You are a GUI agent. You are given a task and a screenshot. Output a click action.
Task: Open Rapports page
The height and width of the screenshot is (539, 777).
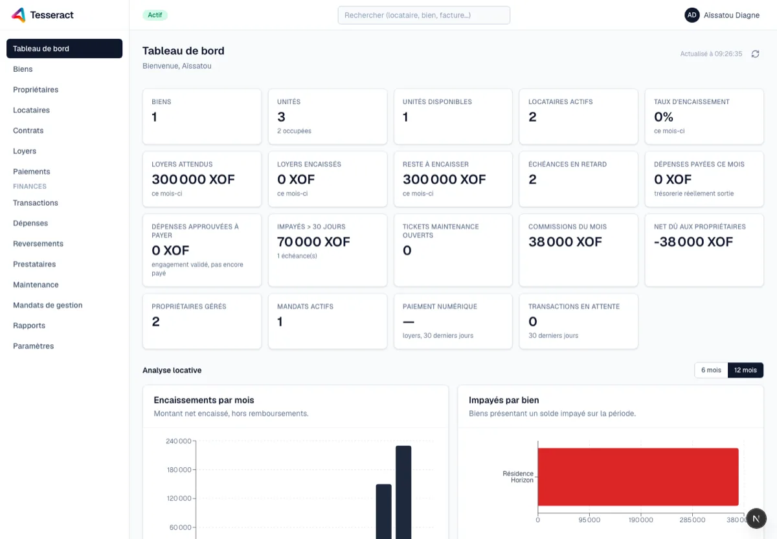click(x=64, y=325)
